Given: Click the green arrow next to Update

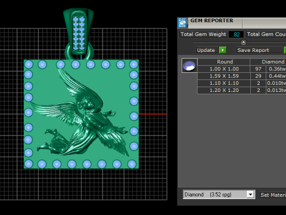Looking at the screenshot, I should pos(223,50).
